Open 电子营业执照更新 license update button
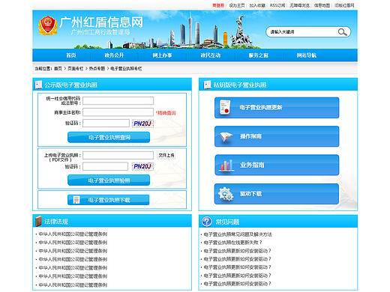The height and width of the screenshot is (292, 390). pyautogui.click(x=277, y=108)
